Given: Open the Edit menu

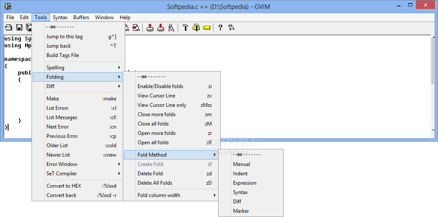Looking at the screenshot, I should tap(24, 17).
